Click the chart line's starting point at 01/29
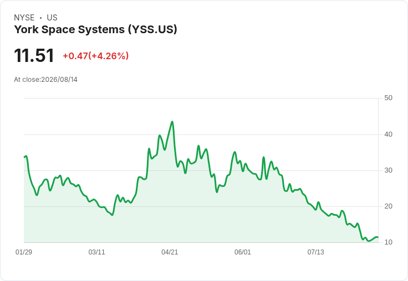 point(24,157)
